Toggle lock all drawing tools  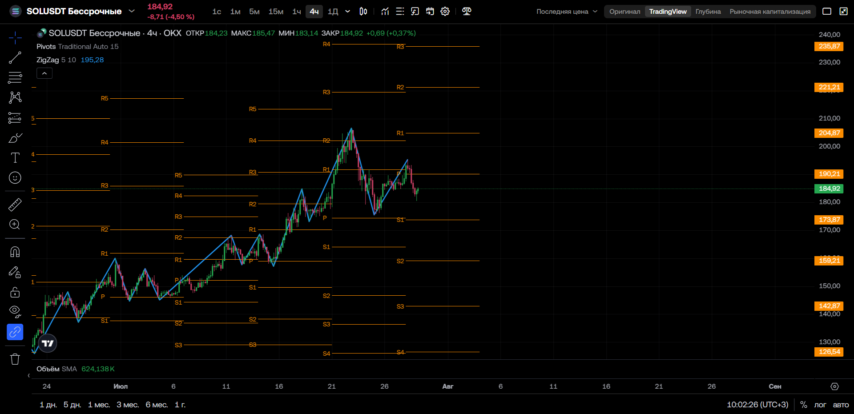click(15, 292)
